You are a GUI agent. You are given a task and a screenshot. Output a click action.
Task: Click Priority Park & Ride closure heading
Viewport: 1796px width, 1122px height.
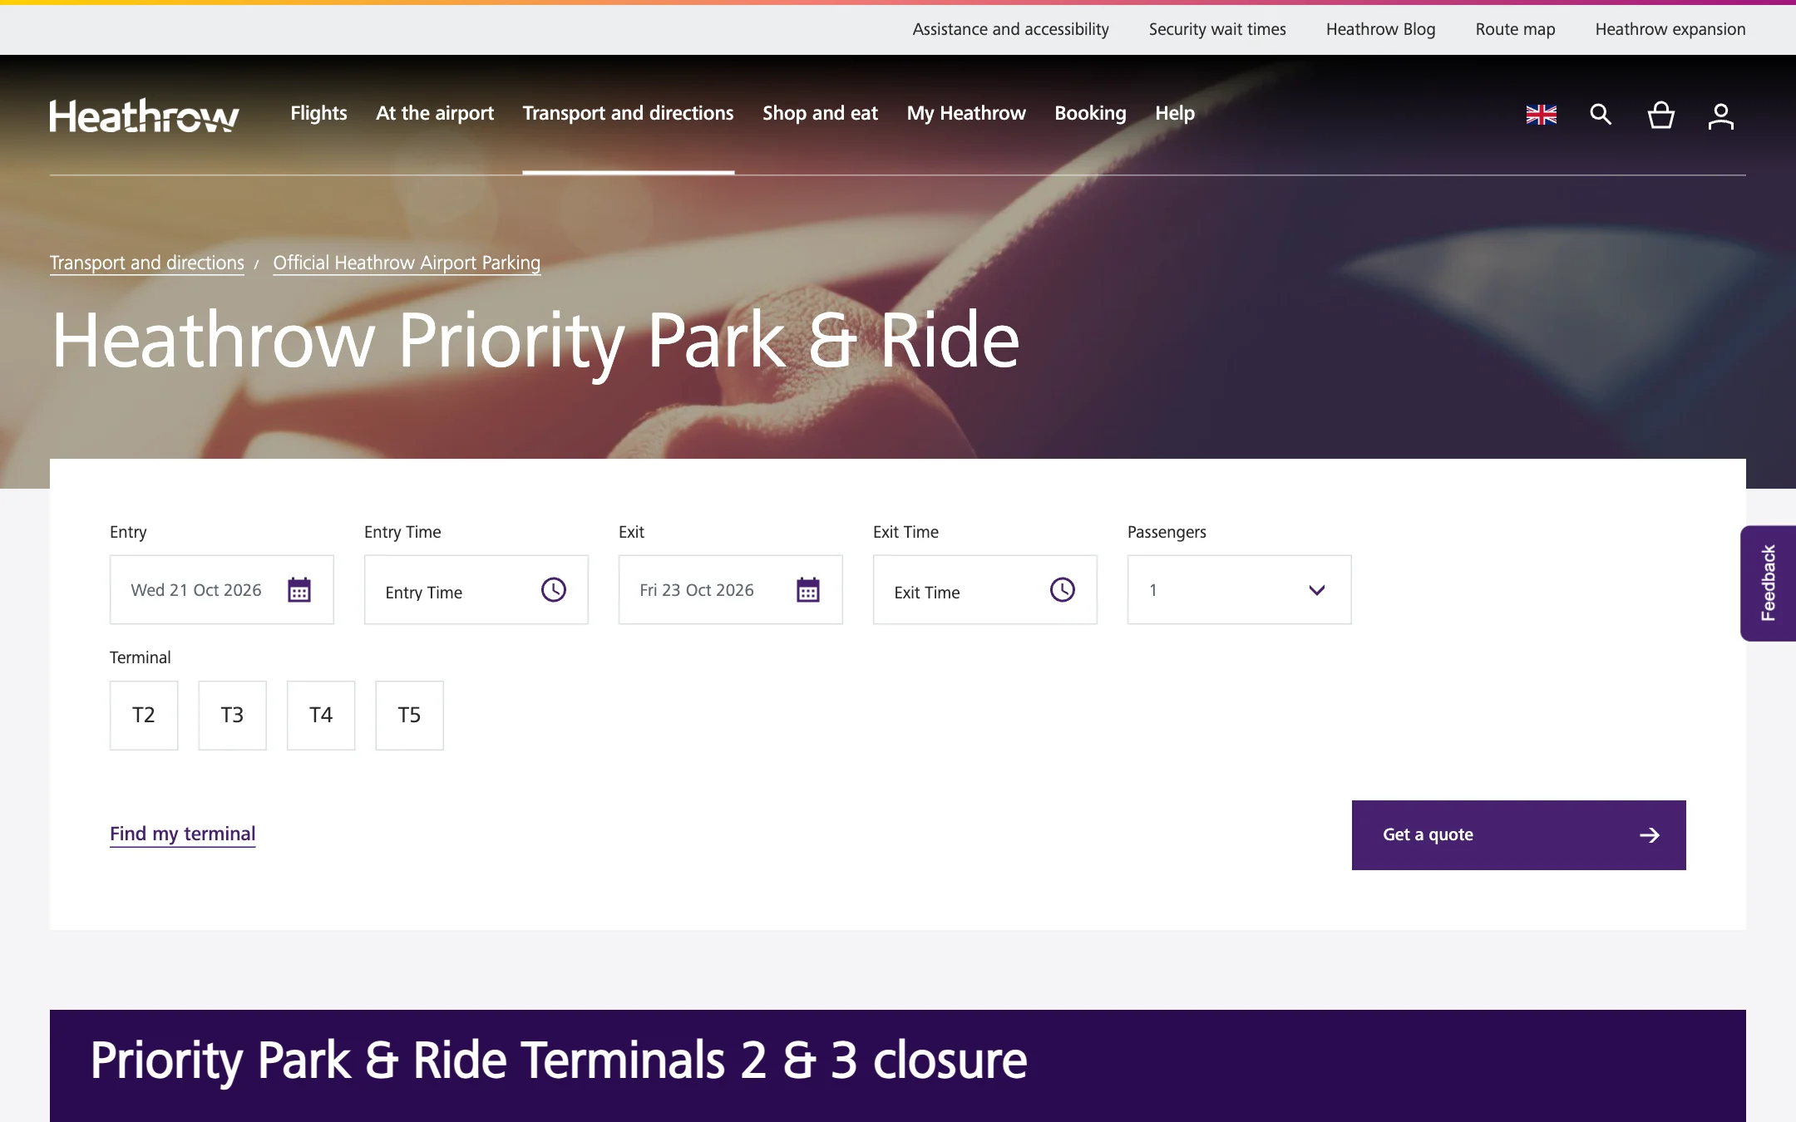point(559,1060)
